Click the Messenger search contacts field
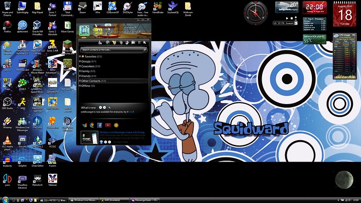Viewport: 361px width, 203px height. (114, 50)
